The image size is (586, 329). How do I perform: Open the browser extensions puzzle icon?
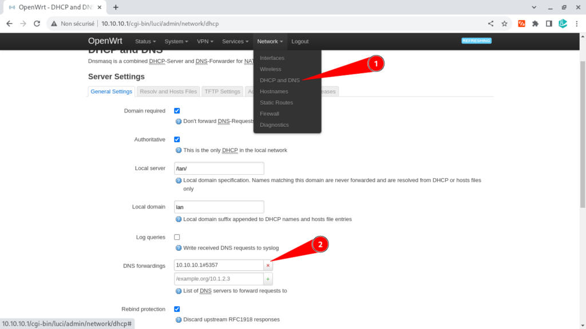tap(535, 23)
